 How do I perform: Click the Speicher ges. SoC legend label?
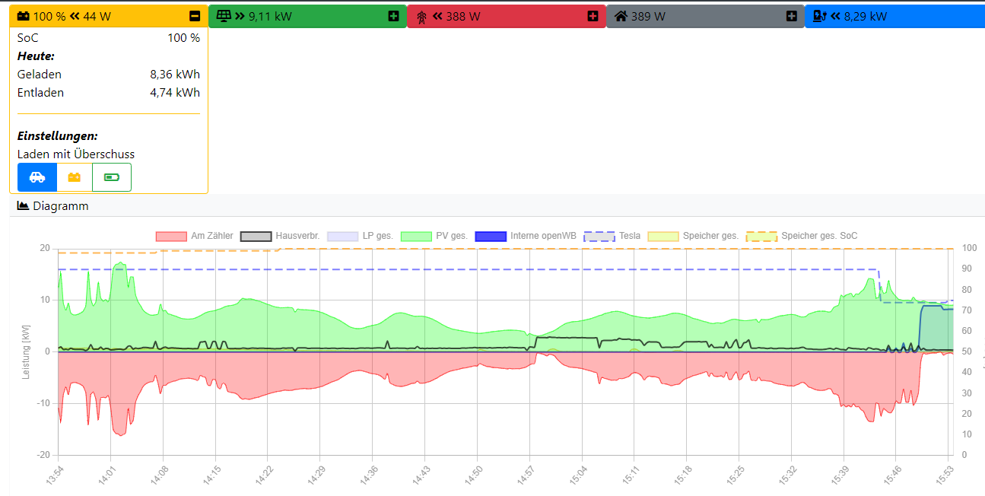819,236
